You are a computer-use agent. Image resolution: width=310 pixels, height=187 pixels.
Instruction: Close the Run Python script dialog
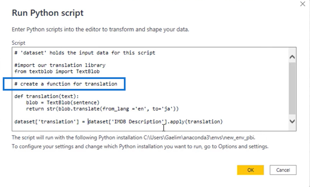click(302, 4)
